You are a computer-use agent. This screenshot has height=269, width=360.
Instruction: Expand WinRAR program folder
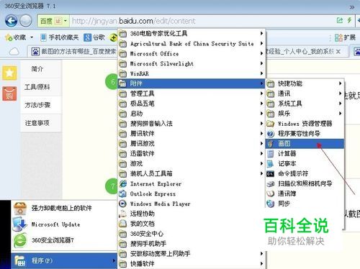pos(192,73)
